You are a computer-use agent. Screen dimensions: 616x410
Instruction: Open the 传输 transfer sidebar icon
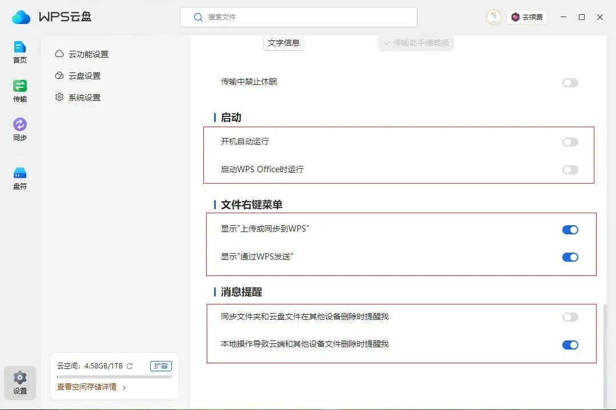pyautogui.click(x=19, y=91)
